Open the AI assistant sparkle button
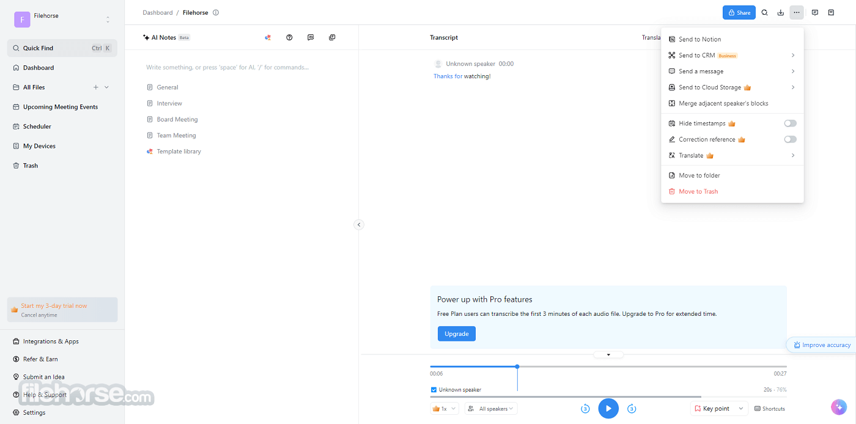Viewport: 856px width, 424px height. (x=839, y=407)
